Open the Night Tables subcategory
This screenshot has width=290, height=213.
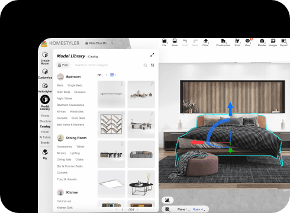[x=65, y=98]
